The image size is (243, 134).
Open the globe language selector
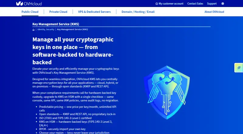coord(223,4)
